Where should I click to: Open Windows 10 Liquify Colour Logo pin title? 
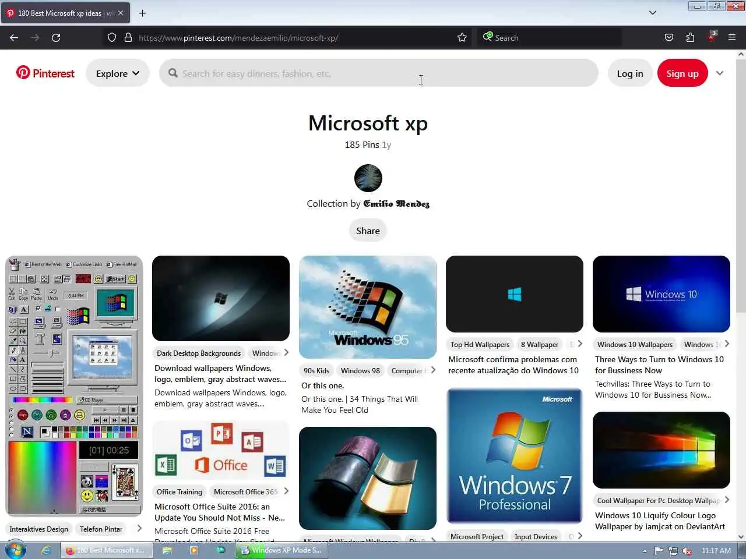pos(660,521)
